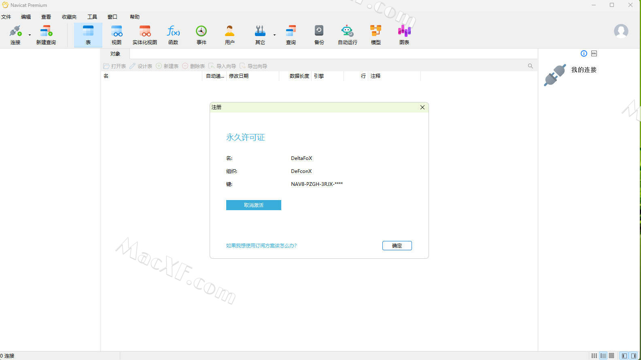Open the 模型 (Model) toolbar icon
The image size is (641, 360).
[376, 35]
